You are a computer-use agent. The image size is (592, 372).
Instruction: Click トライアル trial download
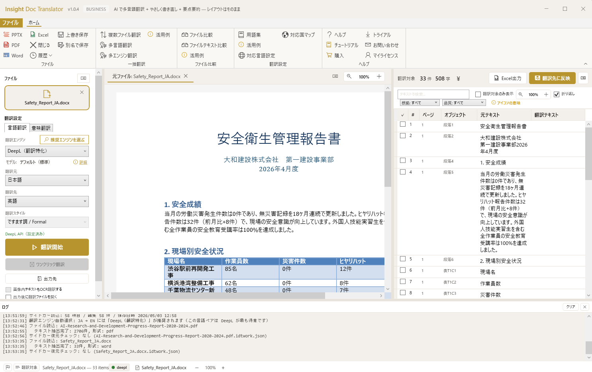click(x=378, y=35)
